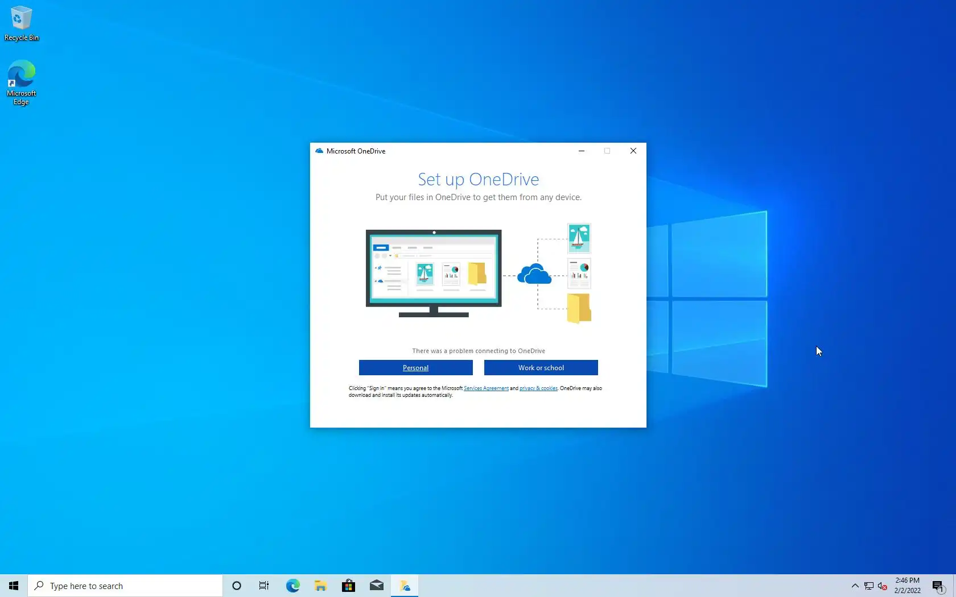
Task: Click the 'There was a problem connecting' message
Action: pos(479,351)
